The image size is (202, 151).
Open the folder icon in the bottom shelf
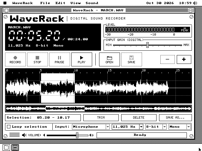click(x=6, y=148)
